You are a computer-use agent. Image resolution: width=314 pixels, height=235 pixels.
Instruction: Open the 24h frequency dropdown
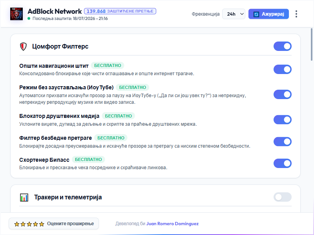pyautogui.click(x=234, y=14)
